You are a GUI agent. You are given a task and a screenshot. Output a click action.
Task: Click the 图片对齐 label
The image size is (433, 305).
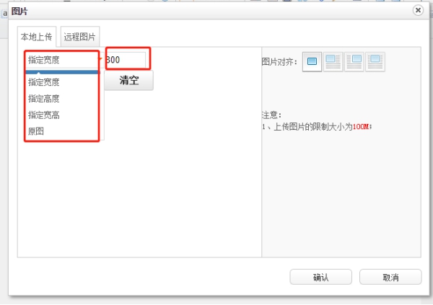pyautogui.click(x=279, y=63)
